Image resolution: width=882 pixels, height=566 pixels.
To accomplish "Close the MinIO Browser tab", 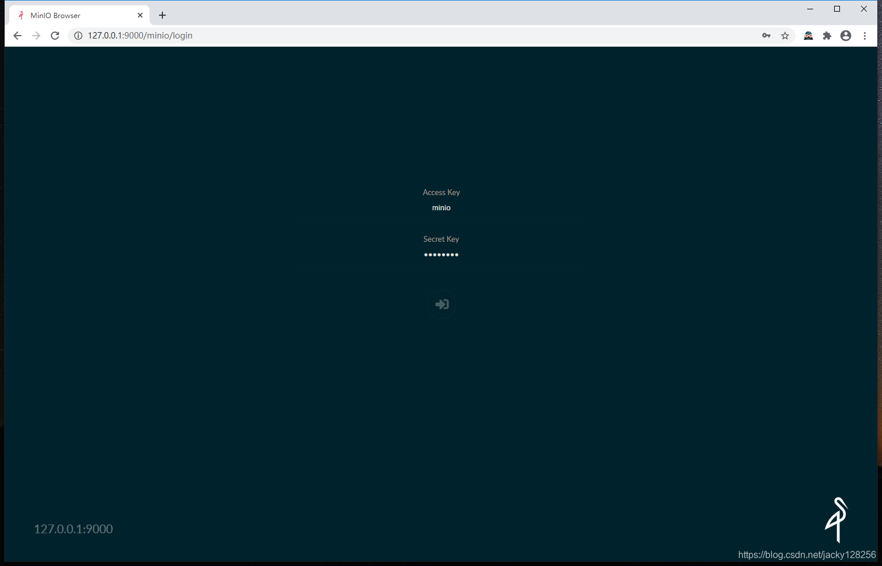I will (x=140, y=15).
